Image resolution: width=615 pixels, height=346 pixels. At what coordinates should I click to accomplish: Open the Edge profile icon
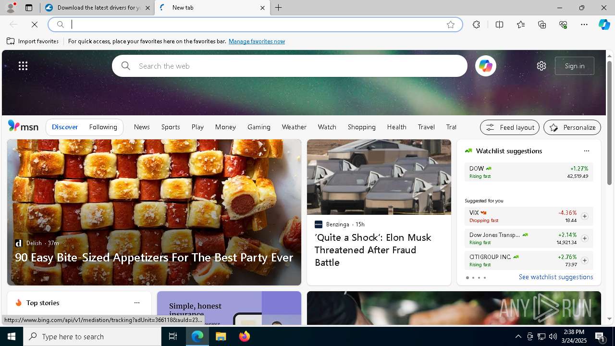tap(10, 8)
